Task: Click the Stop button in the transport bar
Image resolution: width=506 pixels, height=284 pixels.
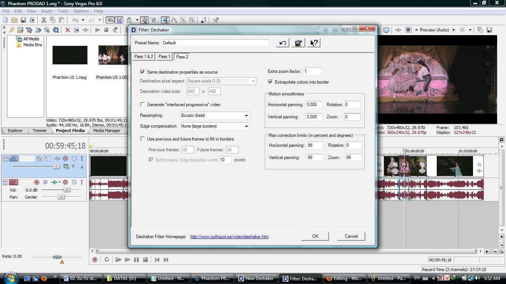Action: [146, 260]
